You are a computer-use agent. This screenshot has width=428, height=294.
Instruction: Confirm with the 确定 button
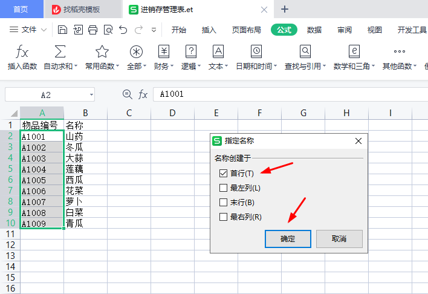point(288,239)
